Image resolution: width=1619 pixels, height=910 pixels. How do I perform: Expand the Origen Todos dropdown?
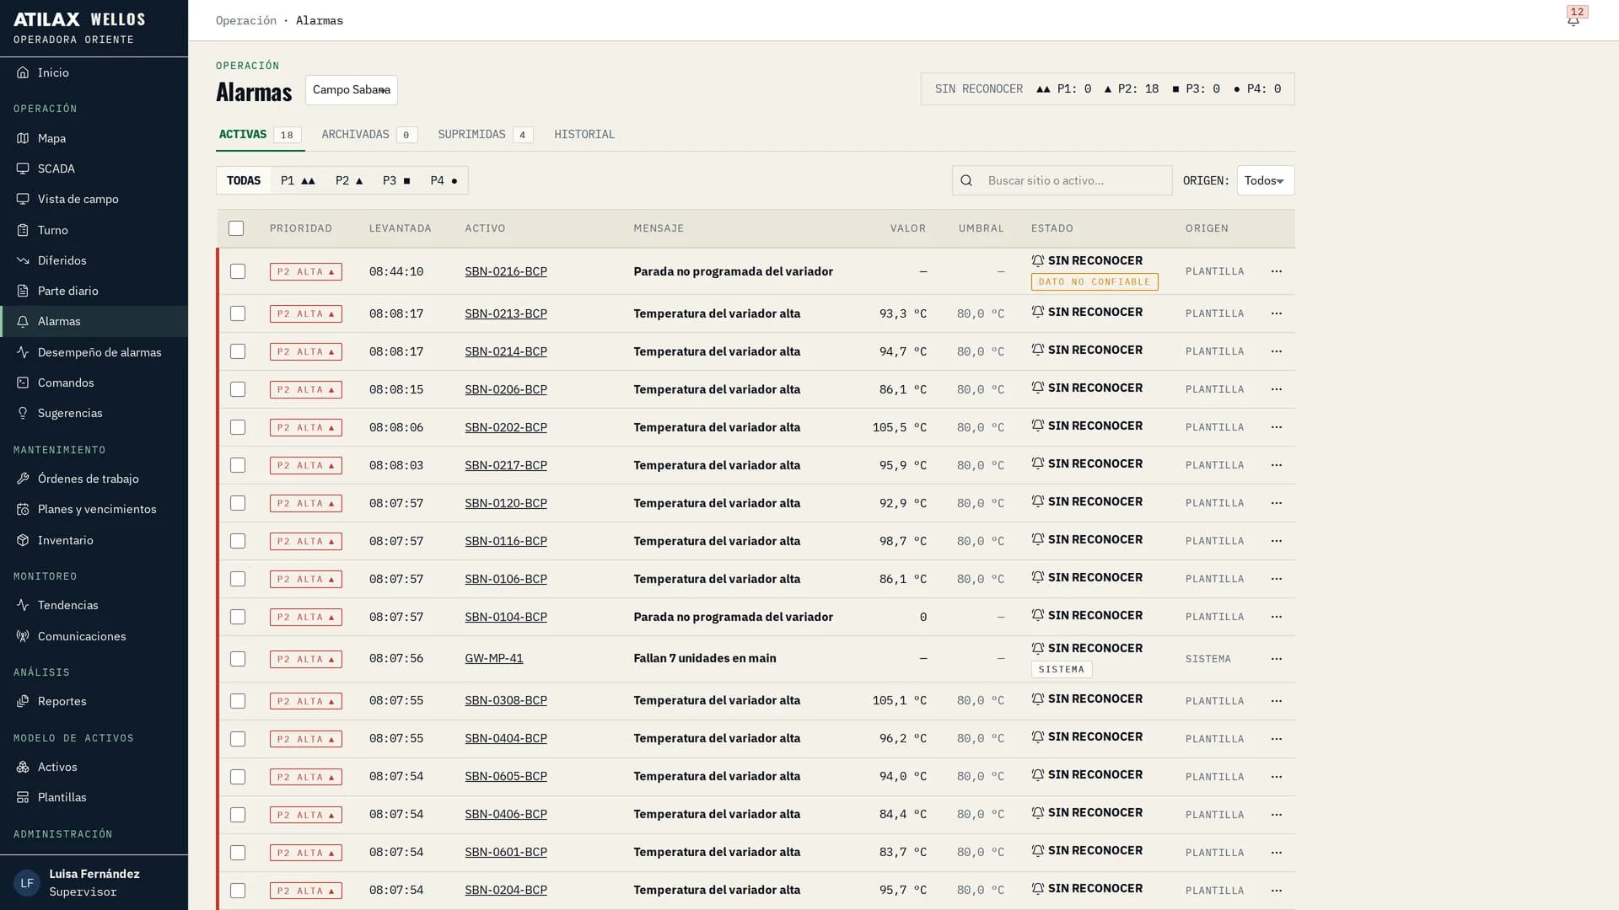[1265, 180]
